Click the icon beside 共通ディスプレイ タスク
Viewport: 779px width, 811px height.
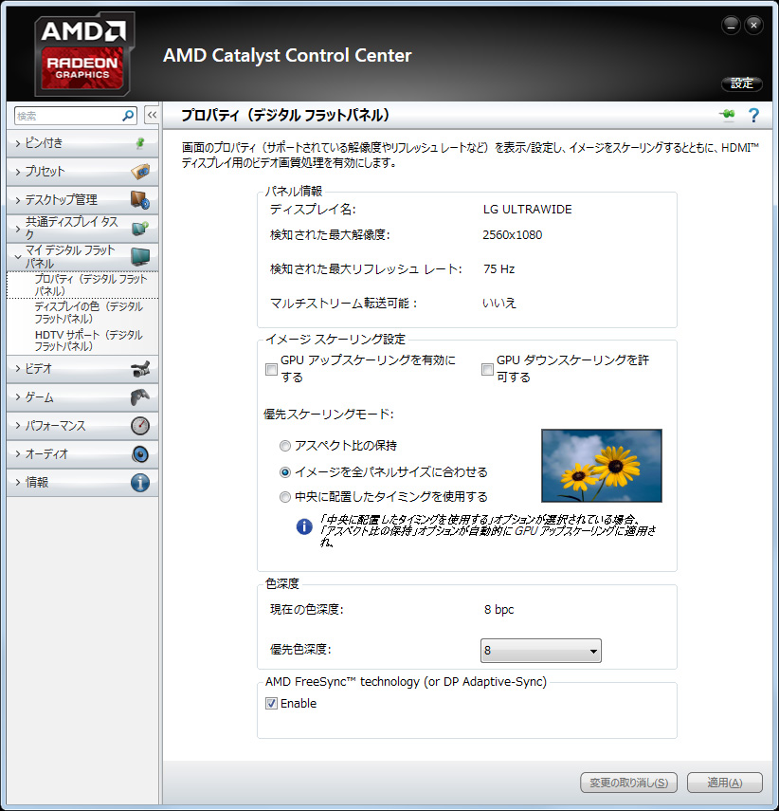tap(140, 228)
